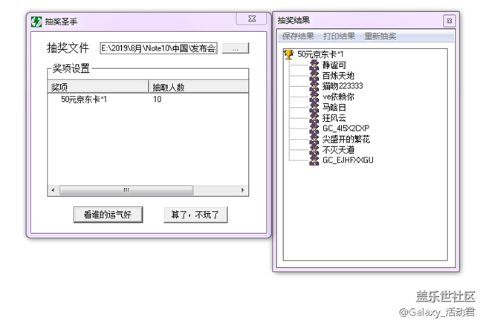Click the browse "..." button for 抽奖文件
483x329 pixels.
pyautogui.click(x=236, y=48)
